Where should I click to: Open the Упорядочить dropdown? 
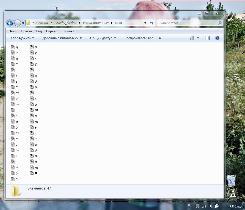point(22,38)
